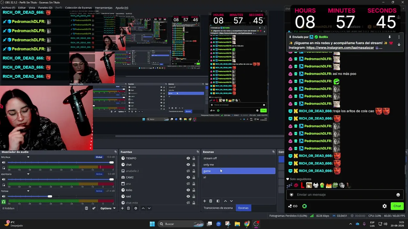
Task: Toggle Mic/Aux audio monitoring icon
Action: point(4,168)
